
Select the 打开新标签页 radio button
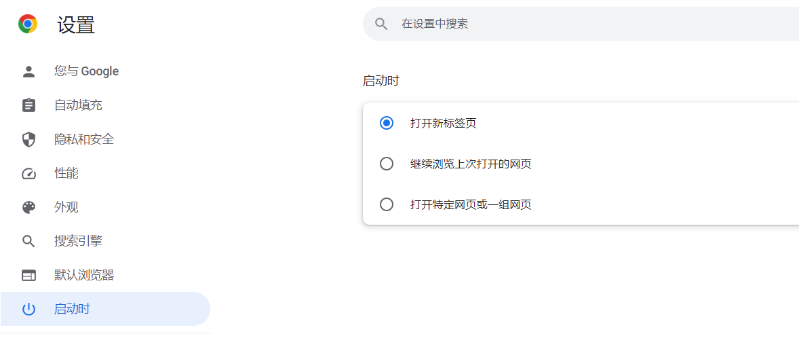(x=387, y=123)
